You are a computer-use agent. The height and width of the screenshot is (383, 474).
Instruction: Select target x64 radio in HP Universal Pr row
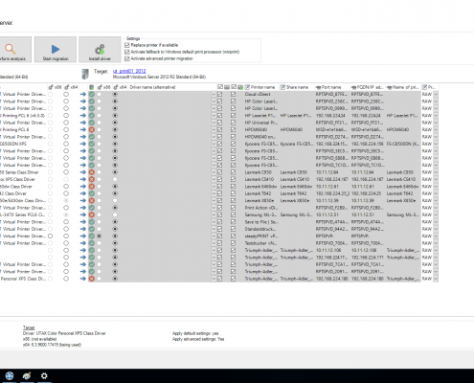[x=115, y=123]
